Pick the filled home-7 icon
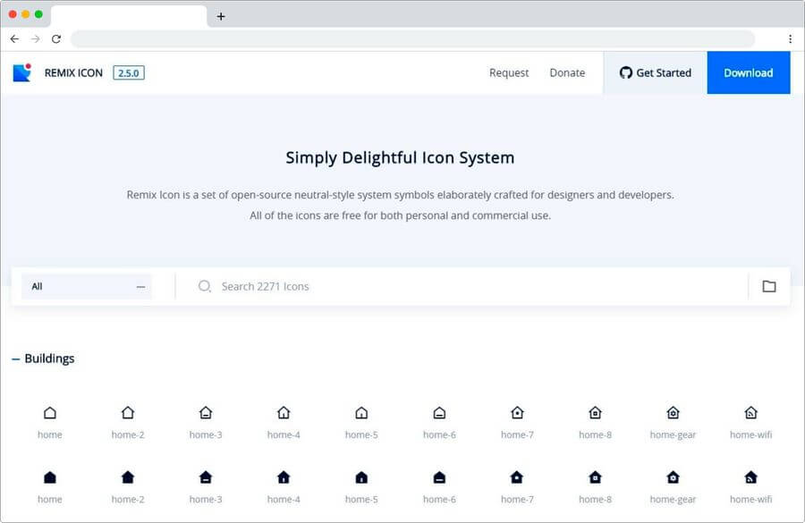This screenshot has height=523, width=805. coord(517,477)
